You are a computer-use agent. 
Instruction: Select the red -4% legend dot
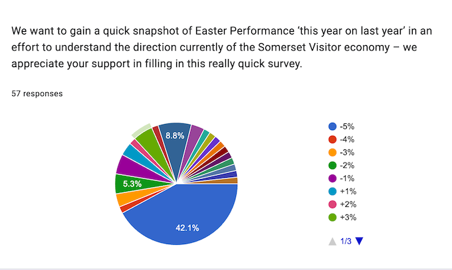point(332,139)
